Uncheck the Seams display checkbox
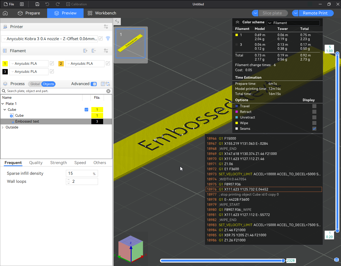The width and height of the screenshot is (341, 266). [x=314, y=129]
